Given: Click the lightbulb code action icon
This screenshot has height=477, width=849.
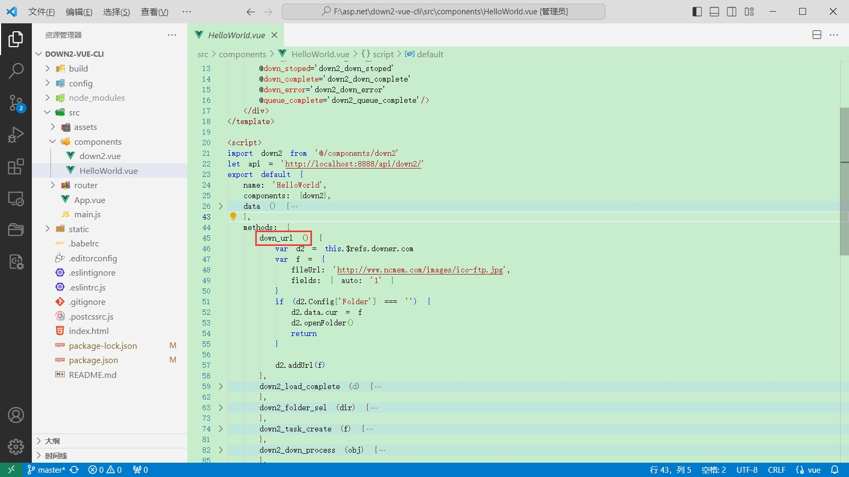Looking at the screenshot, I should click(x=233, y=216).
